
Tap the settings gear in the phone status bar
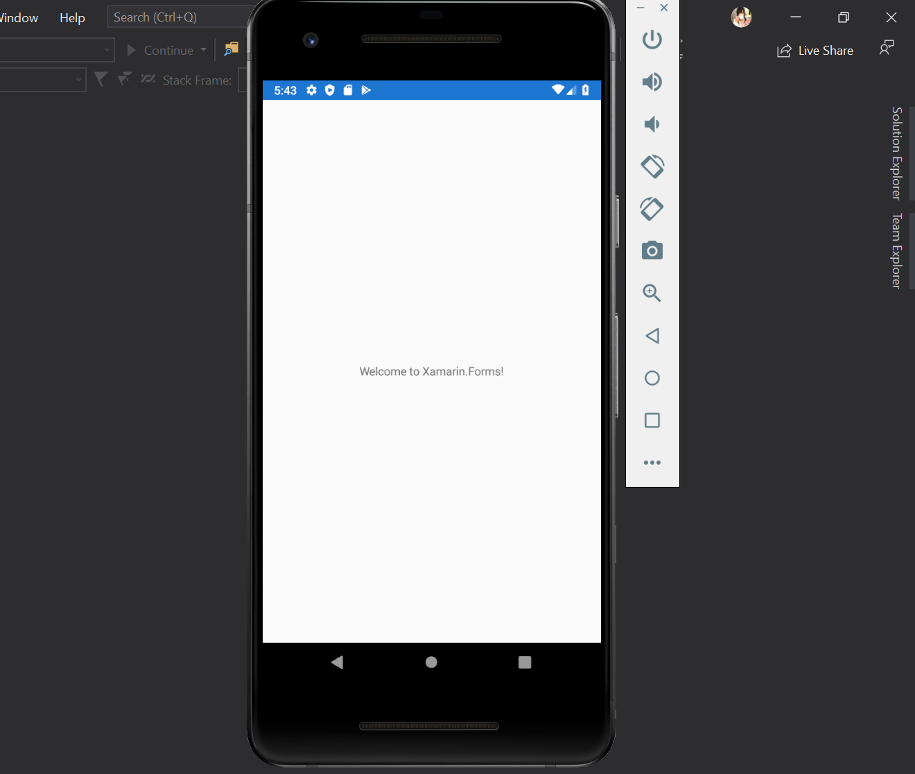click(x=312, y=90)
